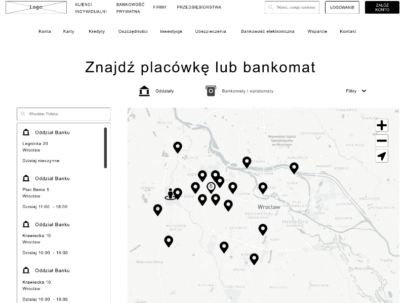Screen dimensions: 405x303
Task: Open the Bankowość elektroniczna menu
Action: coord(267,31)
